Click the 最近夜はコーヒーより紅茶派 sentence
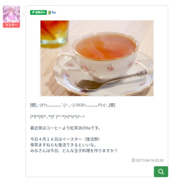This screenshot has width=171, height=181. point(65,128)
